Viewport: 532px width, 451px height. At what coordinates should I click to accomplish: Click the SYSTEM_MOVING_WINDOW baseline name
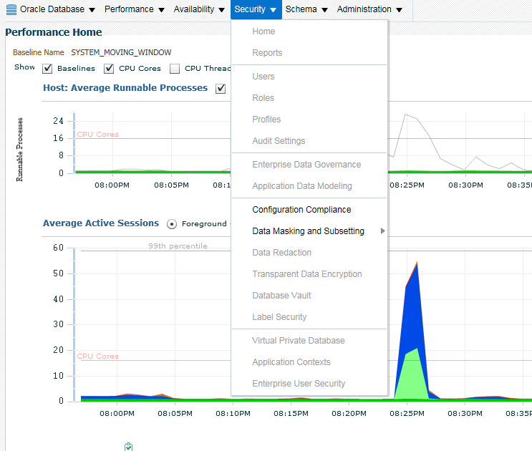[x=121, y=52]
